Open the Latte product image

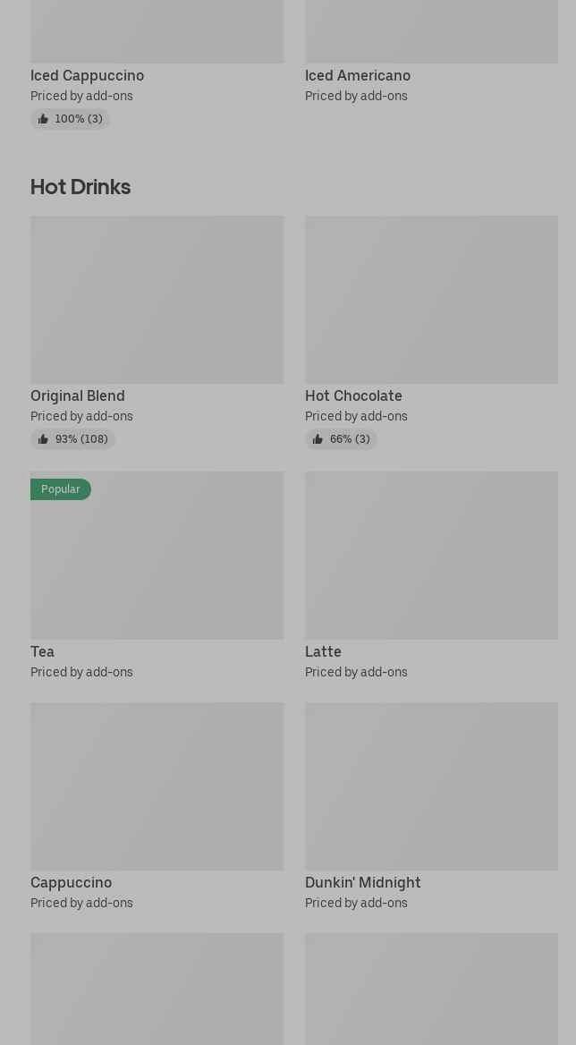click(431, 555)
